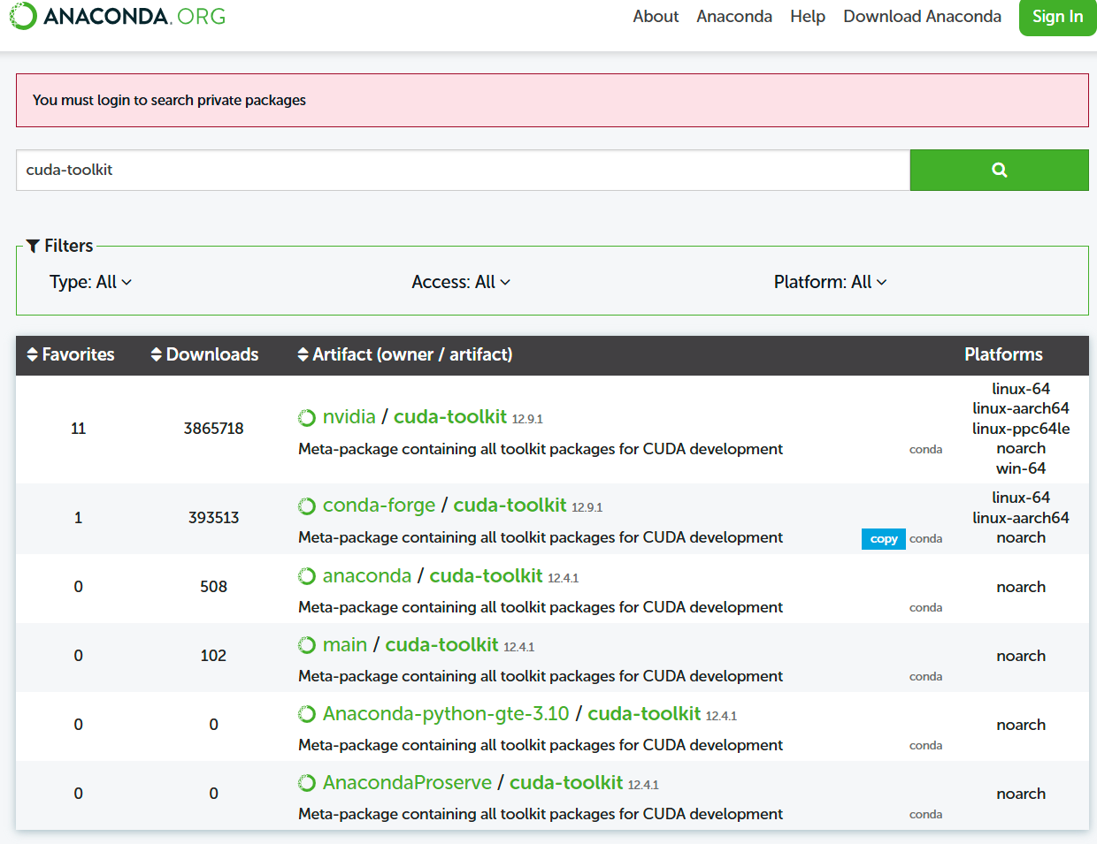1097x844 pixels.
Task: Sort by Artifact (owner / artifact) header
Action: point(405,354)
